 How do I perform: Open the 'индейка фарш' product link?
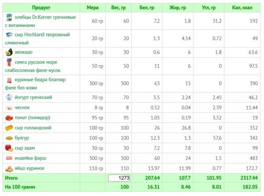tap(30, 158)
